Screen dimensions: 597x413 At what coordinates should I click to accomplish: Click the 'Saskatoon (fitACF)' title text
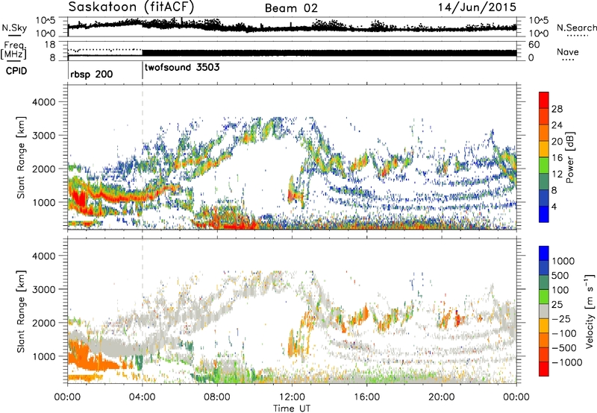click(131, 7)
